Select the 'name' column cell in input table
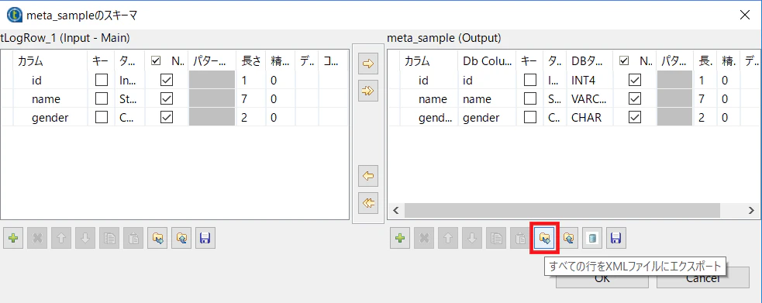 pyautogui.click(x=50, y=99)
